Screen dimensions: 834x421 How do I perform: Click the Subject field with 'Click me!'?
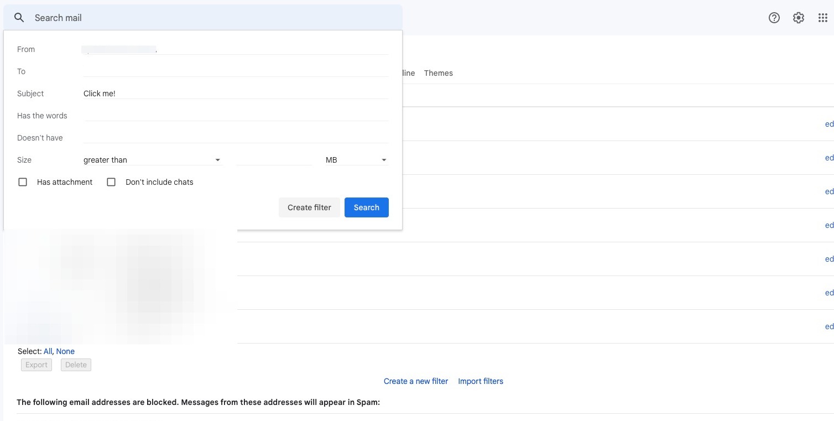pyautogui.click(x=236, y=93)
